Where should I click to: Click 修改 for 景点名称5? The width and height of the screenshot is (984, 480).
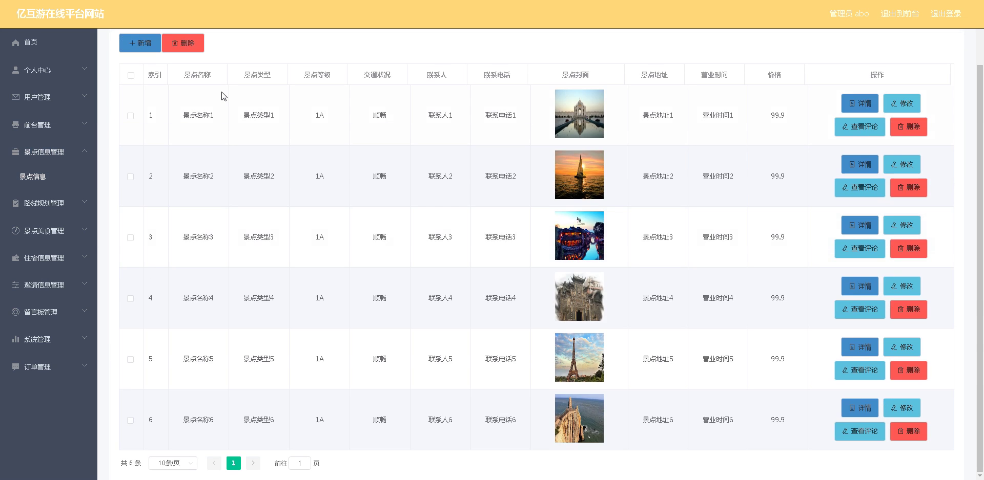click(x=902, y=347)
